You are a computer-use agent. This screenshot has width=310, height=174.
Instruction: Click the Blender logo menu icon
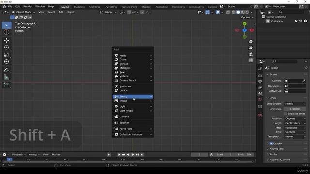(4, 6)
